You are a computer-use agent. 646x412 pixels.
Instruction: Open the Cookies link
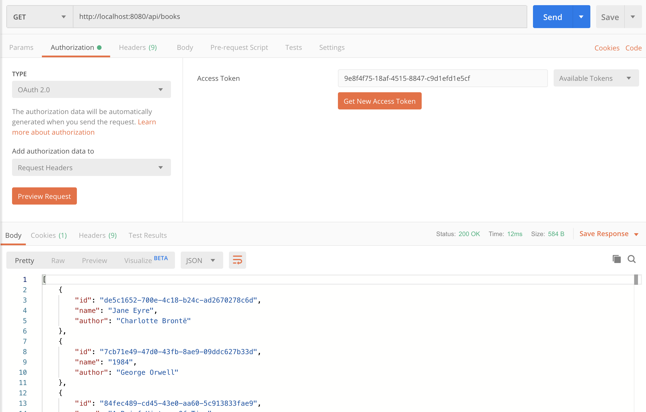[x=607, y=48]
